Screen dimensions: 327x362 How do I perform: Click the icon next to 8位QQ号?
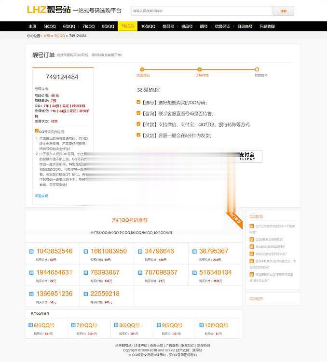coord(116,325)
